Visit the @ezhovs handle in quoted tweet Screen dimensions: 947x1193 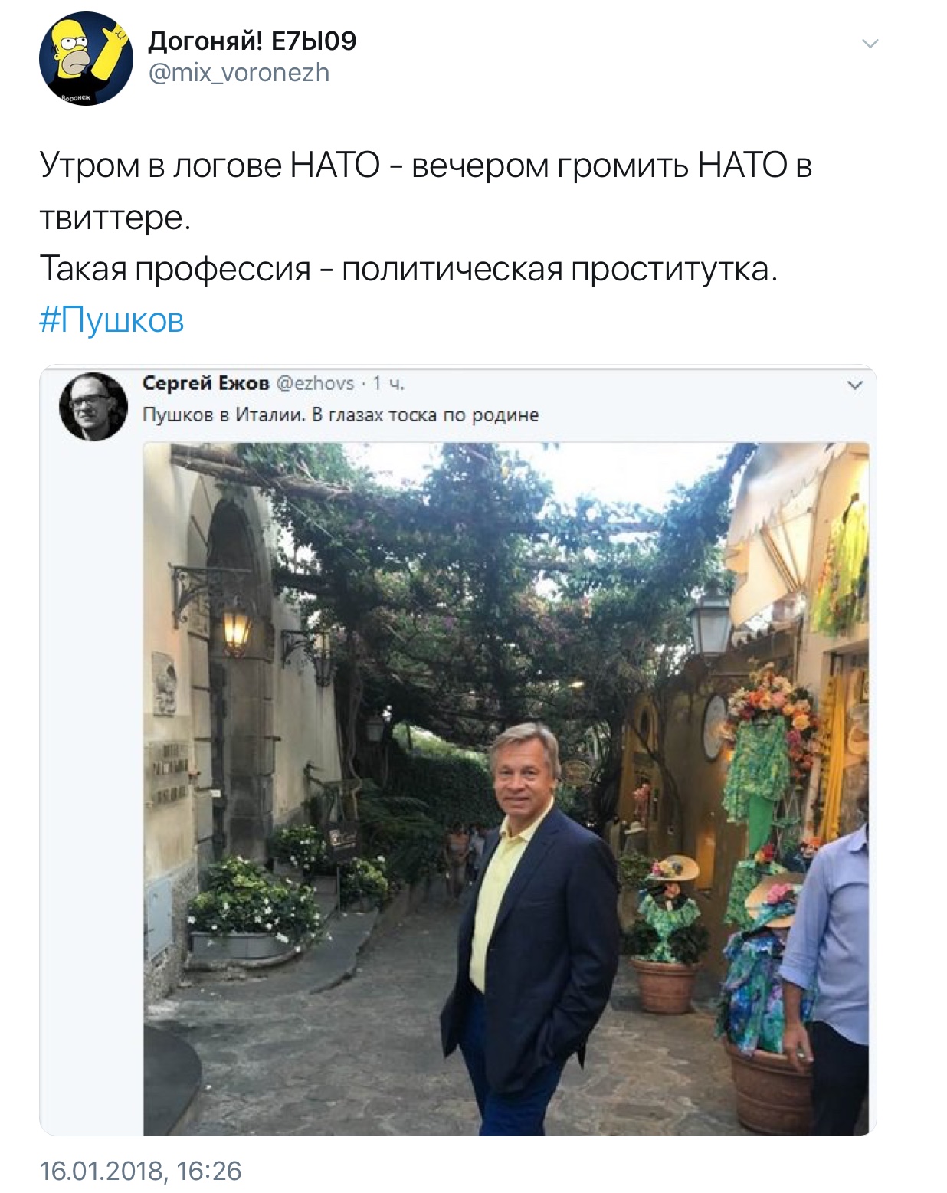tap(315, 383)
